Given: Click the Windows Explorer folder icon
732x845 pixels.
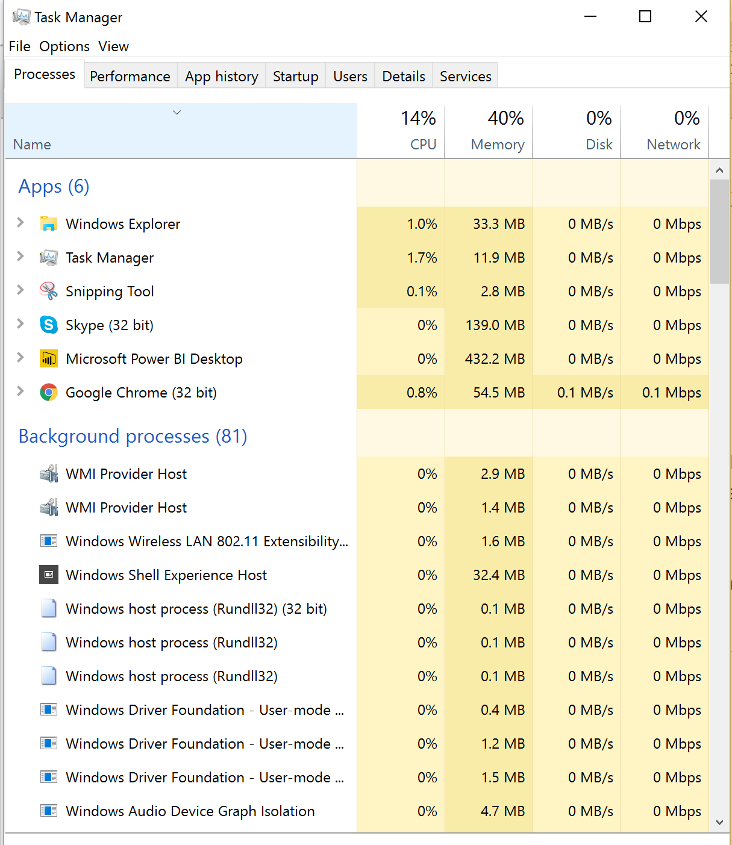Looking at the screenshot, I should point(49,224).
